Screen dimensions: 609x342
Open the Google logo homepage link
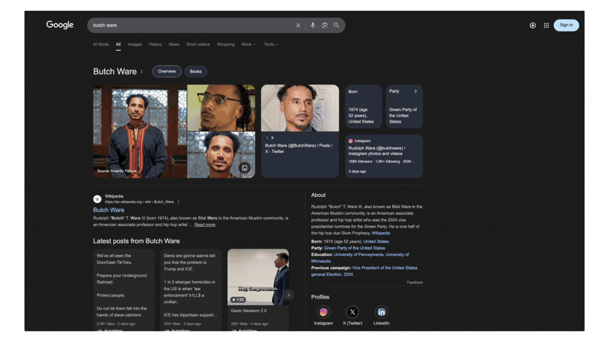point(60,25)
